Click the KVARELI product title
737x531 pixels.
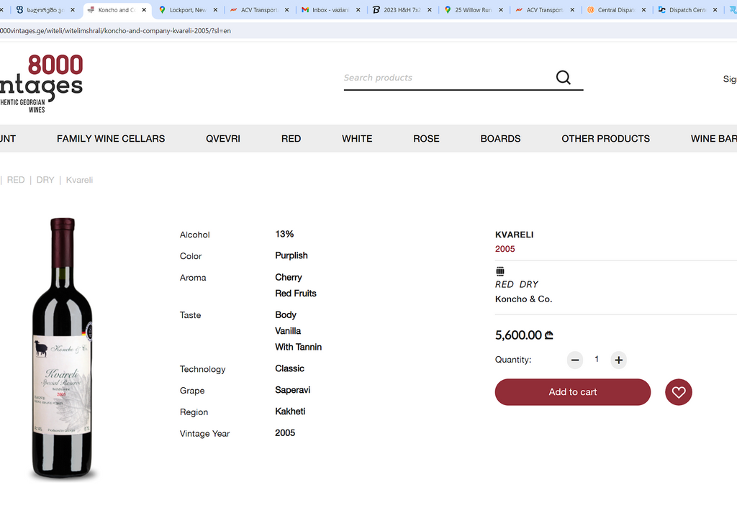tap(514, 235)
